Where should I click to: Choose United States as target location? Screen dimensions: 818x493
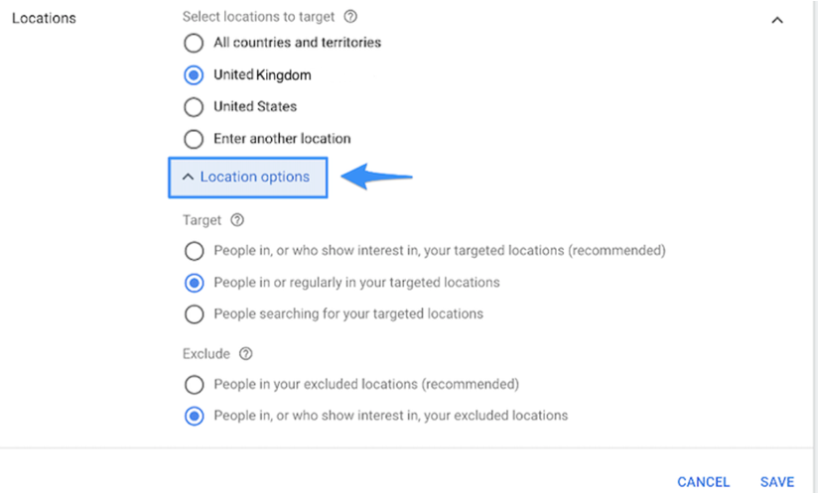[194, 107]
